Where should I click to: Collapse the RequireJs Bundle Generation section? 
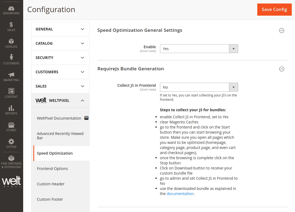pyautogui.click(x=282, y=69)
